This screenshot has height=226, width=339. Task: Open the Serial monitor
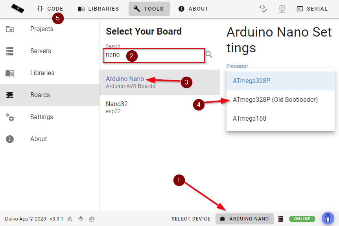pos(312,9)
